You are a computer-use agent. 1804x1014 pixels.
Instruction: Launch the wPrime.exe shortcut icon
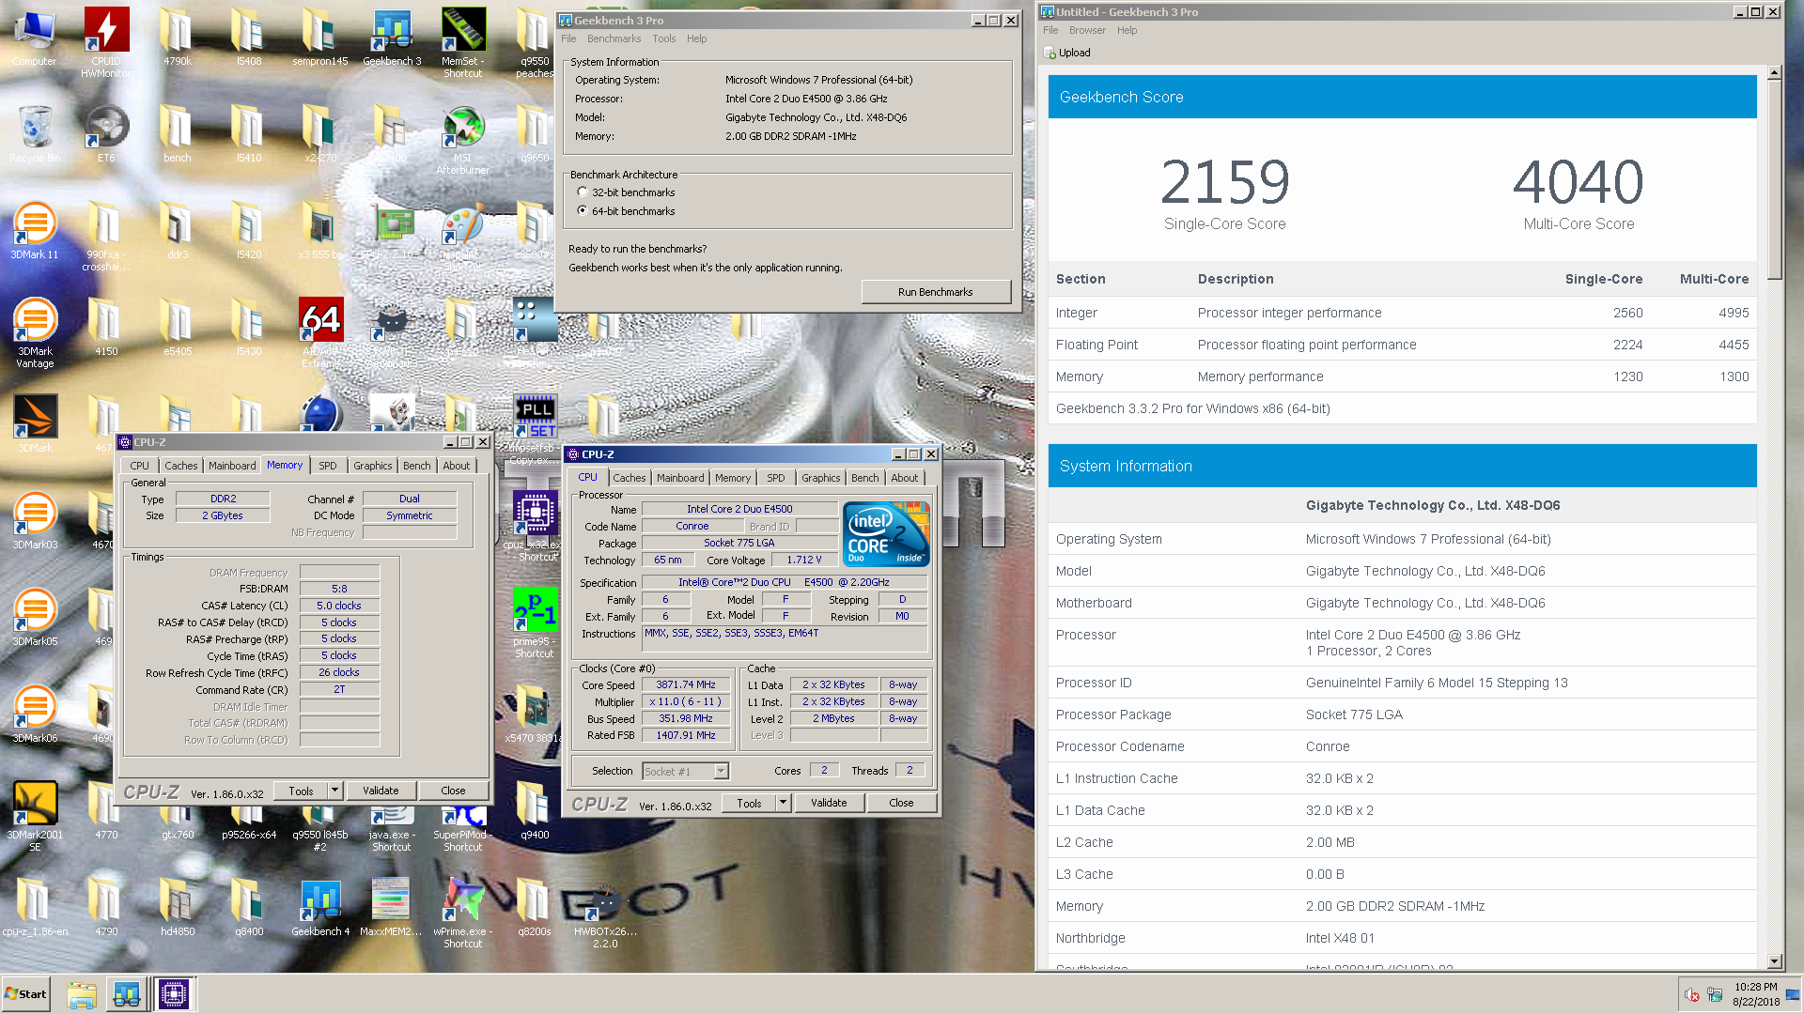[463, 913]
